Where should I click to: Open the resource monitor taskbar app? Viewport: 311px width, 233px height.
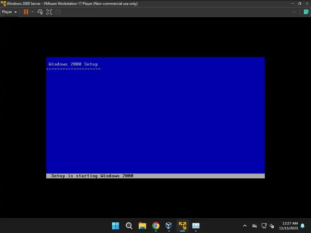[196, 226]
